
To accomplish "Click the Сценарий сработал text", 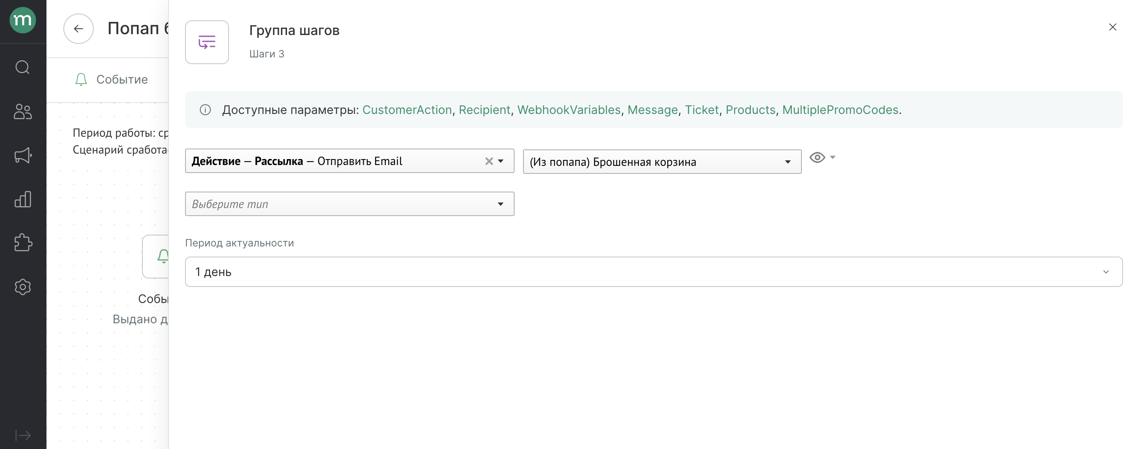I will pyautogui.click(x=120, y=150).
